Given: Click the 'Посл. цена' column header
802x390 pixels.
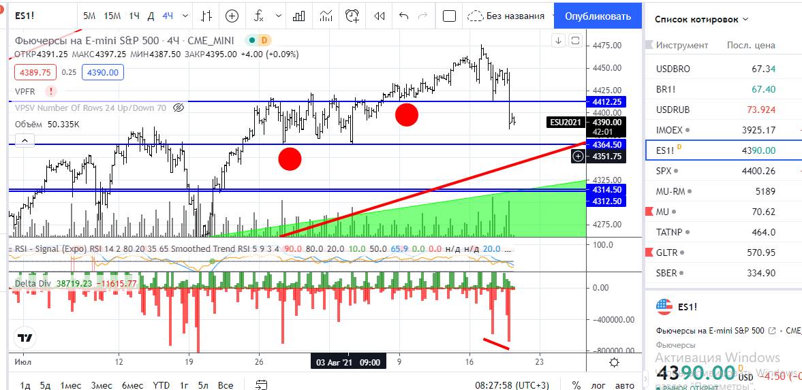Looking at the screenshot, I should (x=751, y=45).
